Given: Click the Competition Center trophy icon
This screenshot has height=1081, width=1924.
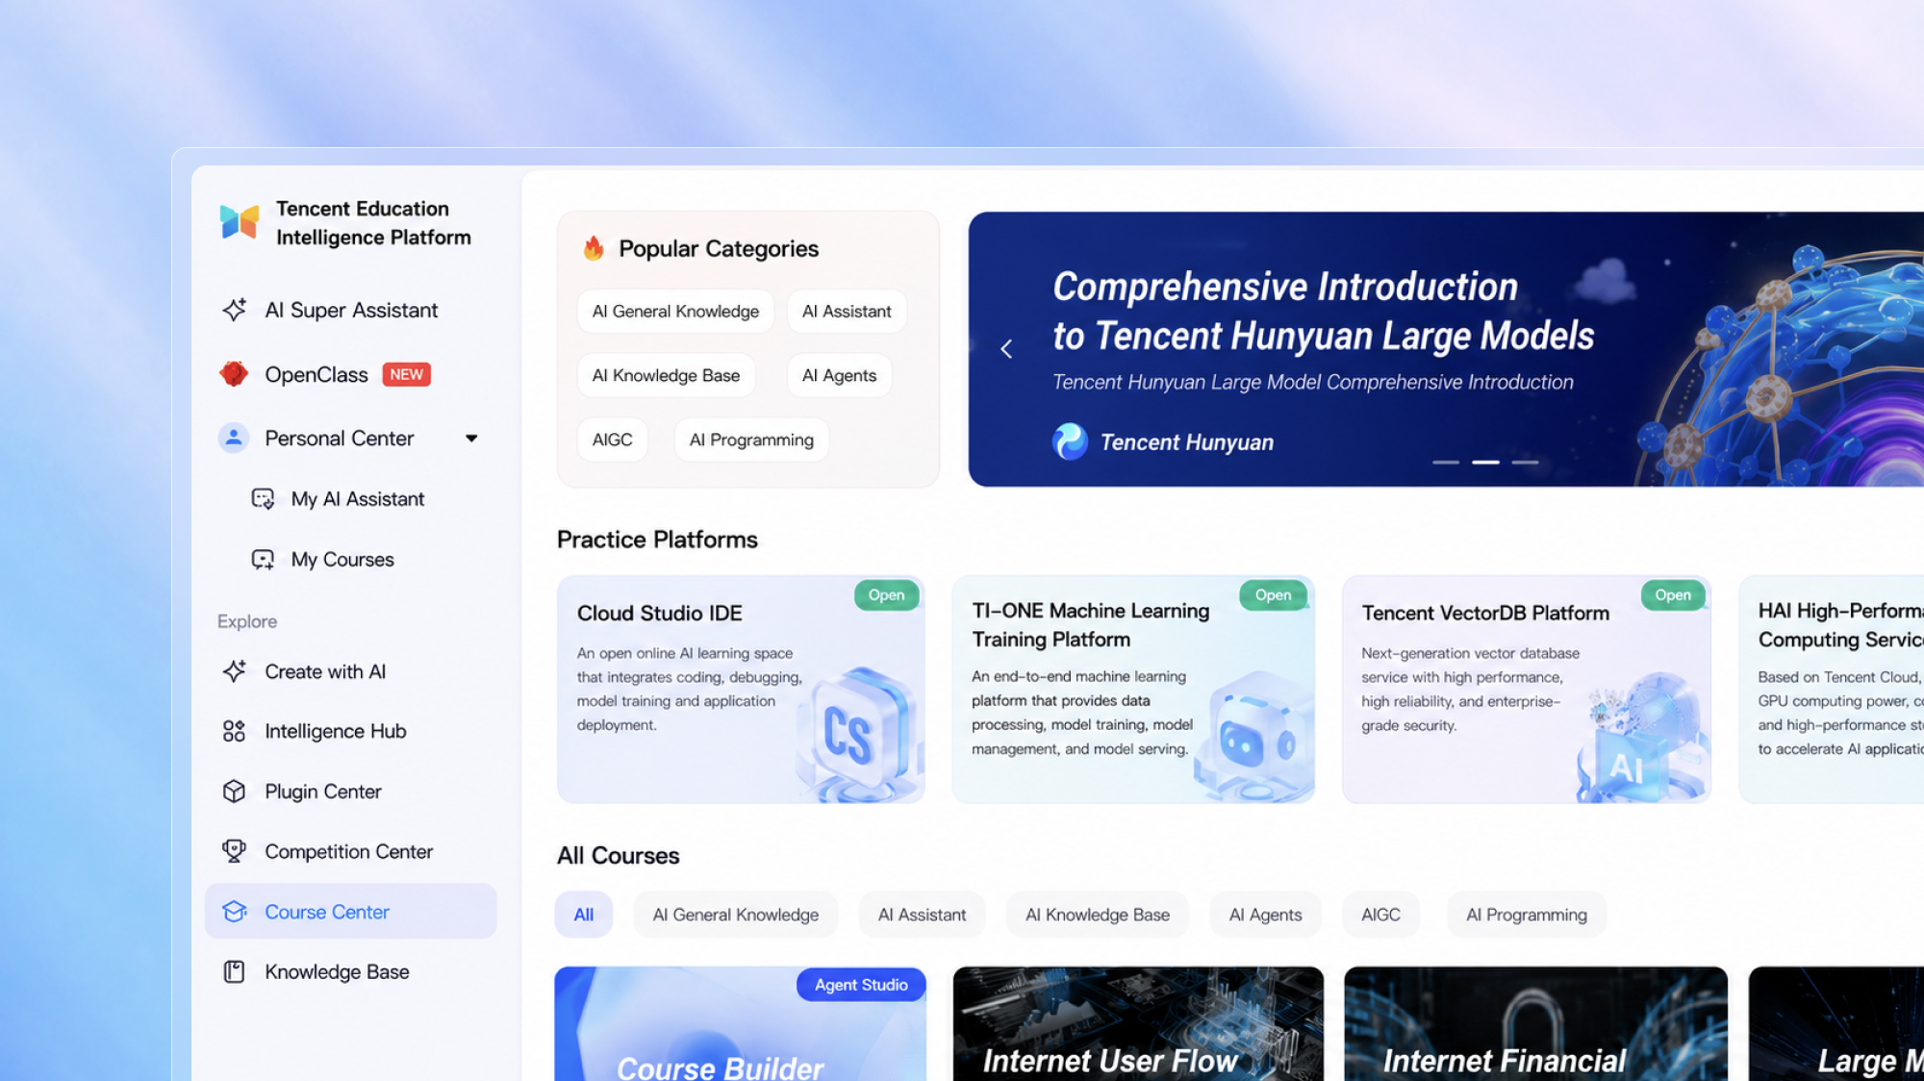Looking at the screenshot, I should 234,851.
